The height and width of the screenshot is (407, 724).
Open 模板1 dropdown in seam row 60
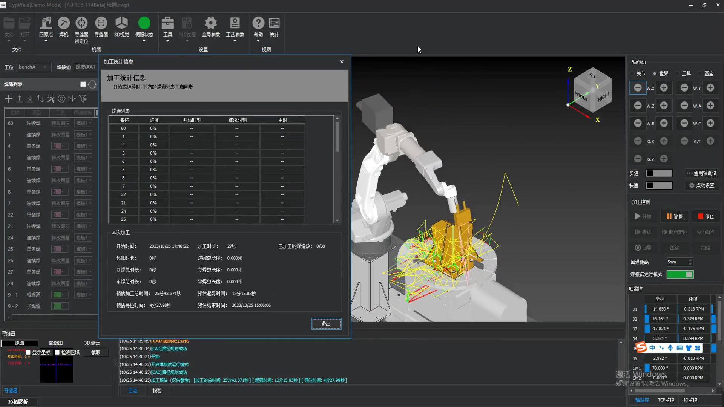pyautogui.click(x=84, y=123)
